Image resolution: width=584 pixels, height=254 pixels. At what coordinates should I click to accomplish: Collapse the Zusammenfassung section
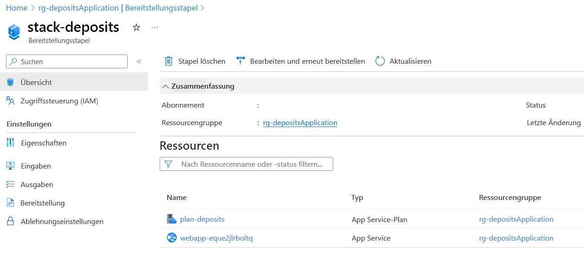(x=166, y=86)
